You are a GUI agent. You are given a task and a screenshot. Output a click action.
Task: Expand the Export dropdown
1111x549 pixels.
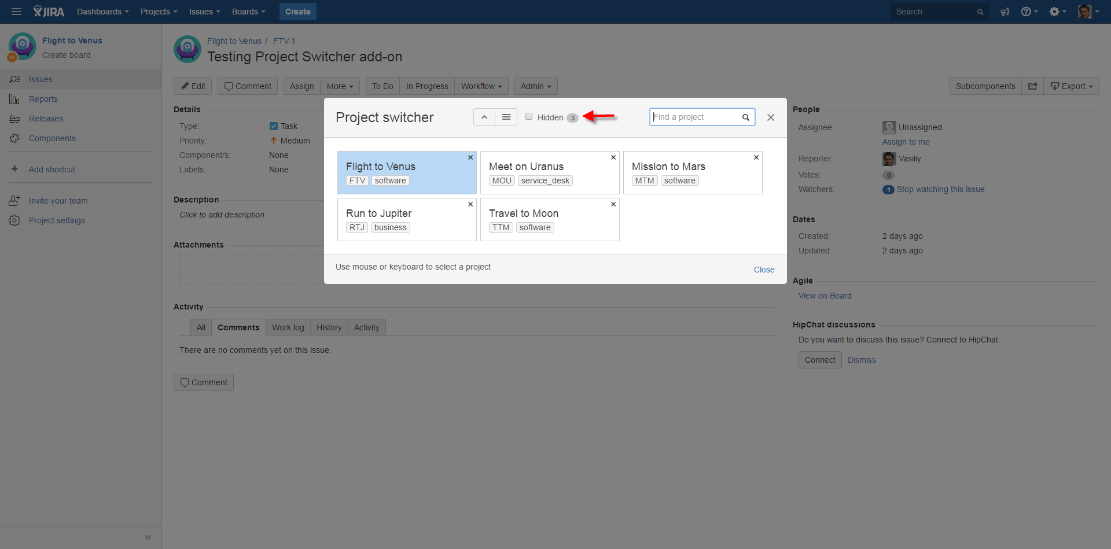click(x=1072, y=86)
